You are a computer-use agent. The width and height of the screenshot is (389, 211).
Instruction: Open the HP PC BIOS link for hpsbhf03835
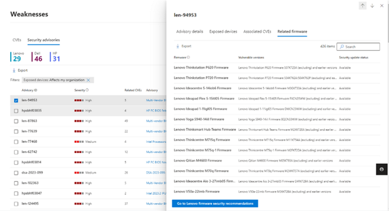click(x=156, y=111)
